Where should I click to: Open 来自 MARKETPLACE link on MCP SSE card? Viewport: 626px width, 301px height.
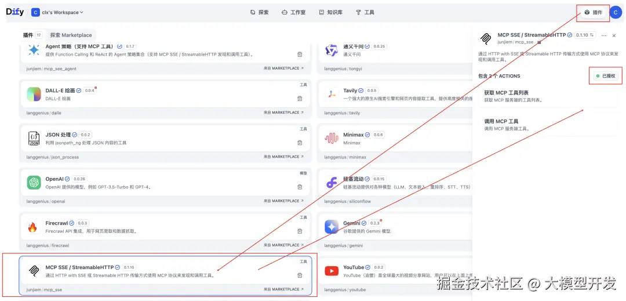[x=283, y=289]
